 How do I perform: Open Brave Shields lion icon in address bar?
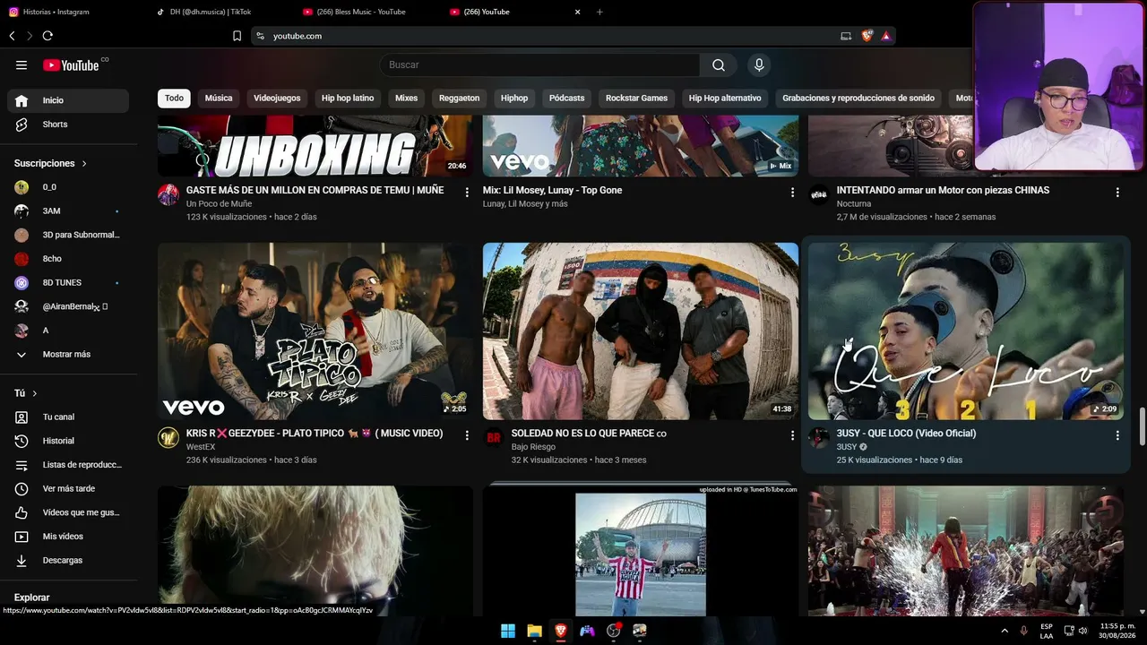pyautogui.click(x=867, y=36)
